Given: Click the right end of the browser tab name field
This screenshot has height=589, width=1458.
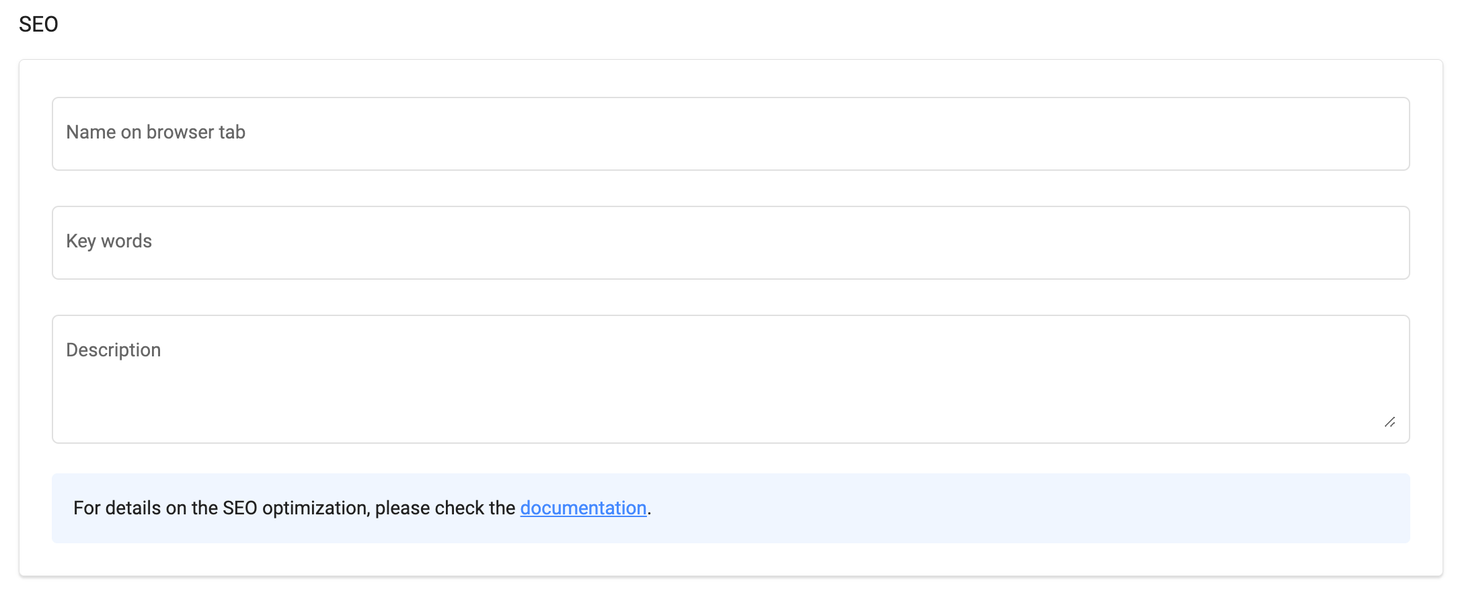Looking at the screenshot, I should click(1372, 134).
